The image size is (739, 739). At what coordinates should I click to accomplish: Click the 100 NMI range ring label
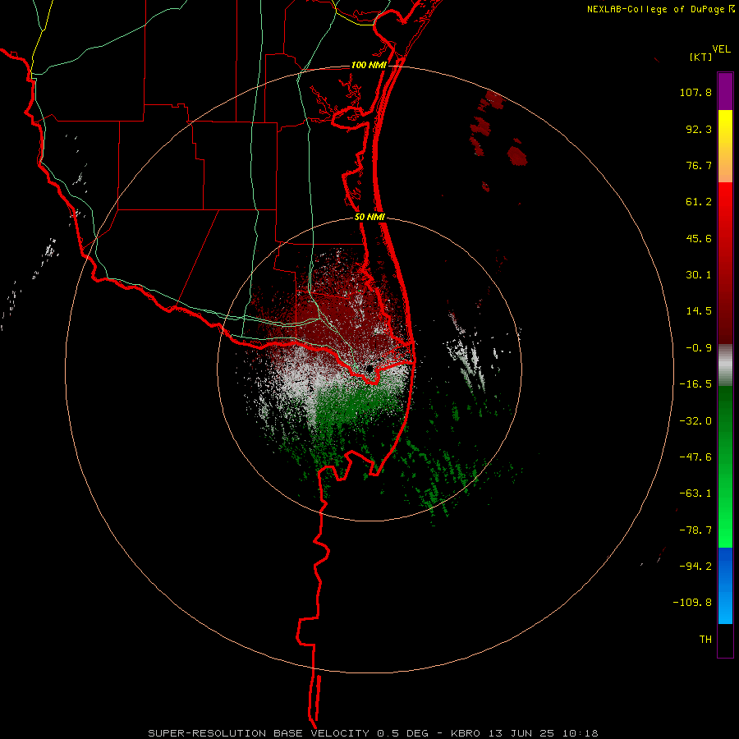click(369, 65)
